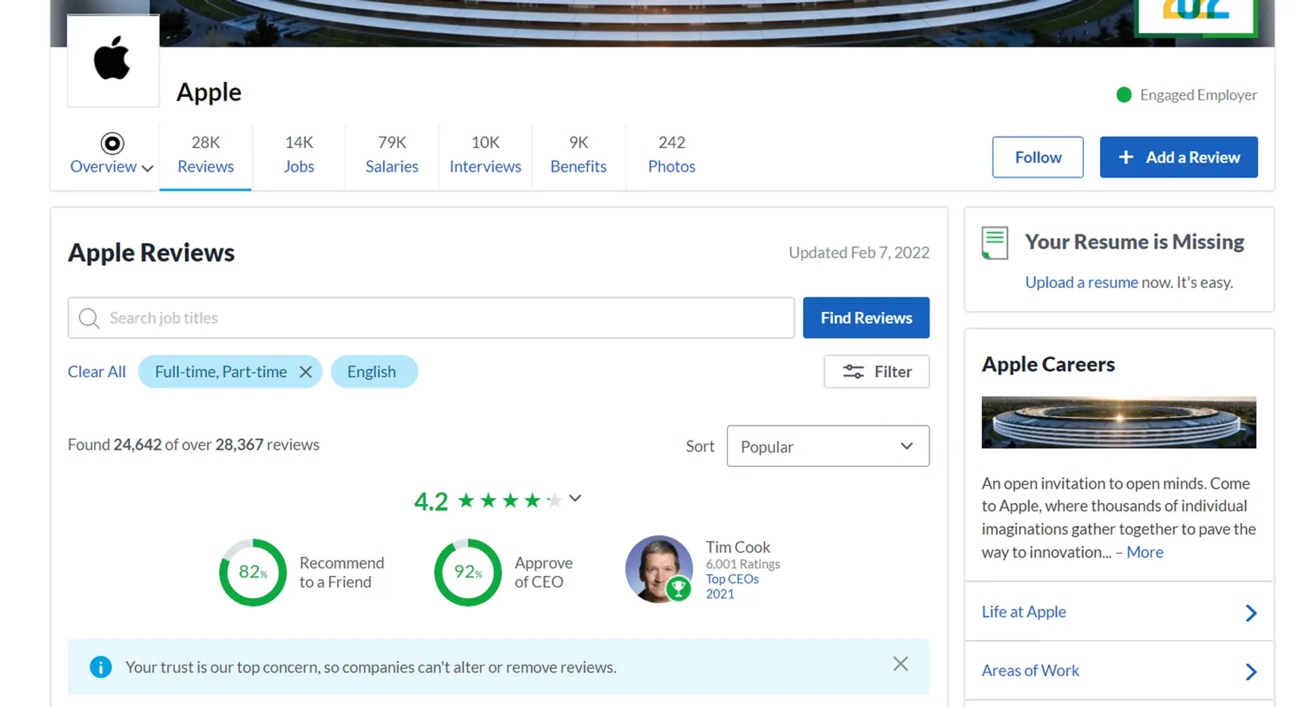Switch to the Salaries tab

(x=391, y=155)
